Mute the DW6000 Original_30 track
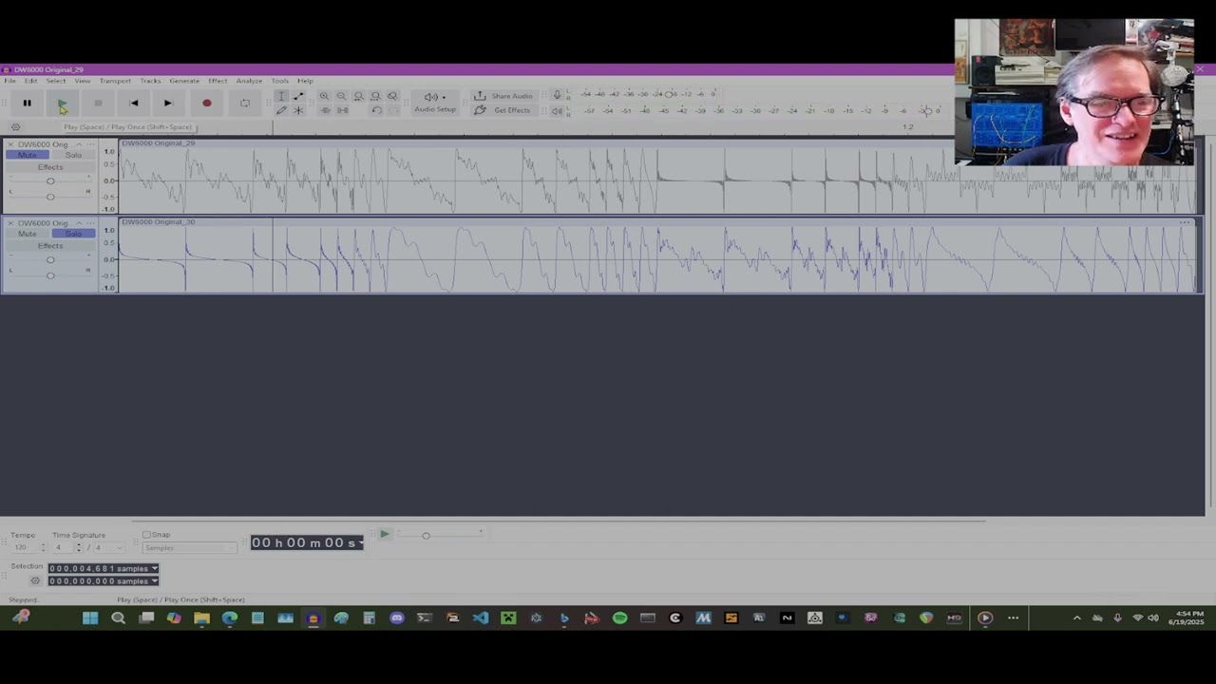This screenshot has width=1216, height=684. [27, 234]
